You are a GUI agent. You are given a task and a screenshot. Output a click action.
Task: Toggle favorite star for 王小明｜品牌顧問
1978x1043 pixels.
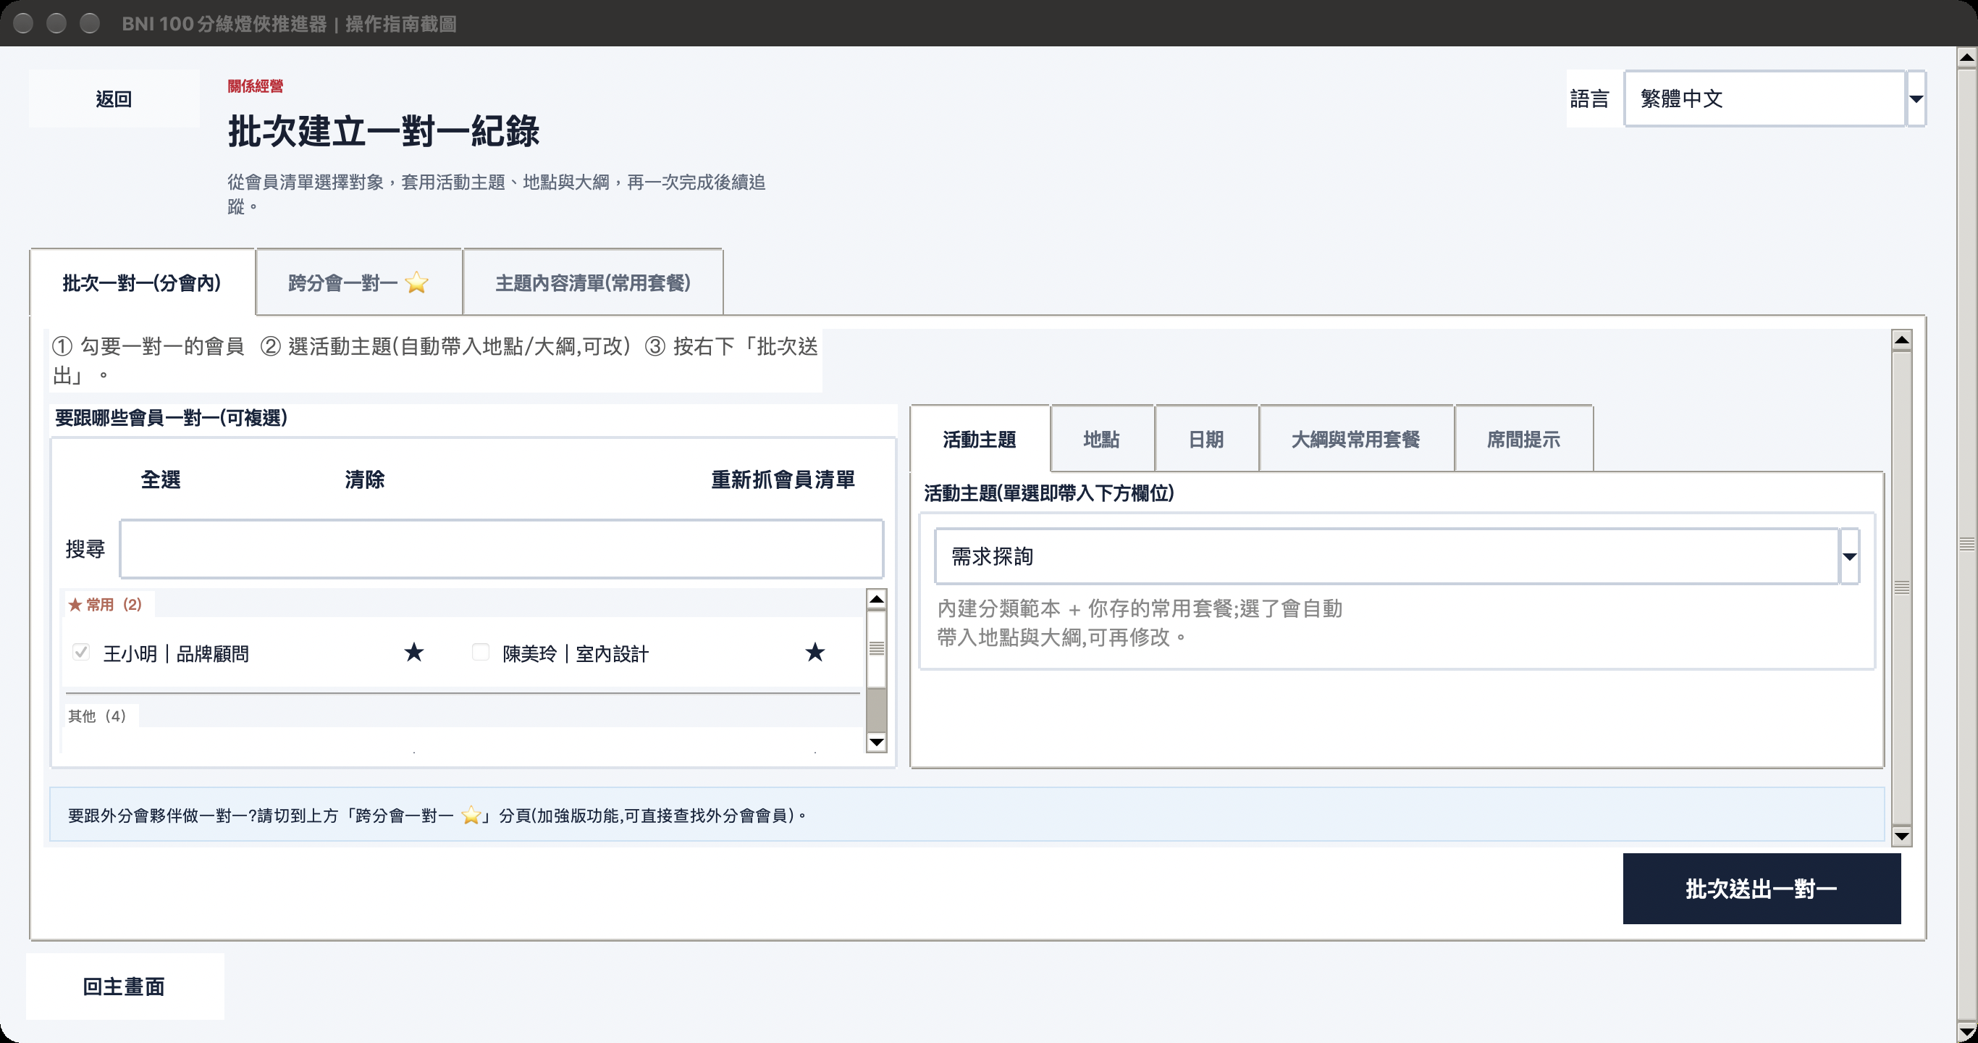[x=414, y=653]
